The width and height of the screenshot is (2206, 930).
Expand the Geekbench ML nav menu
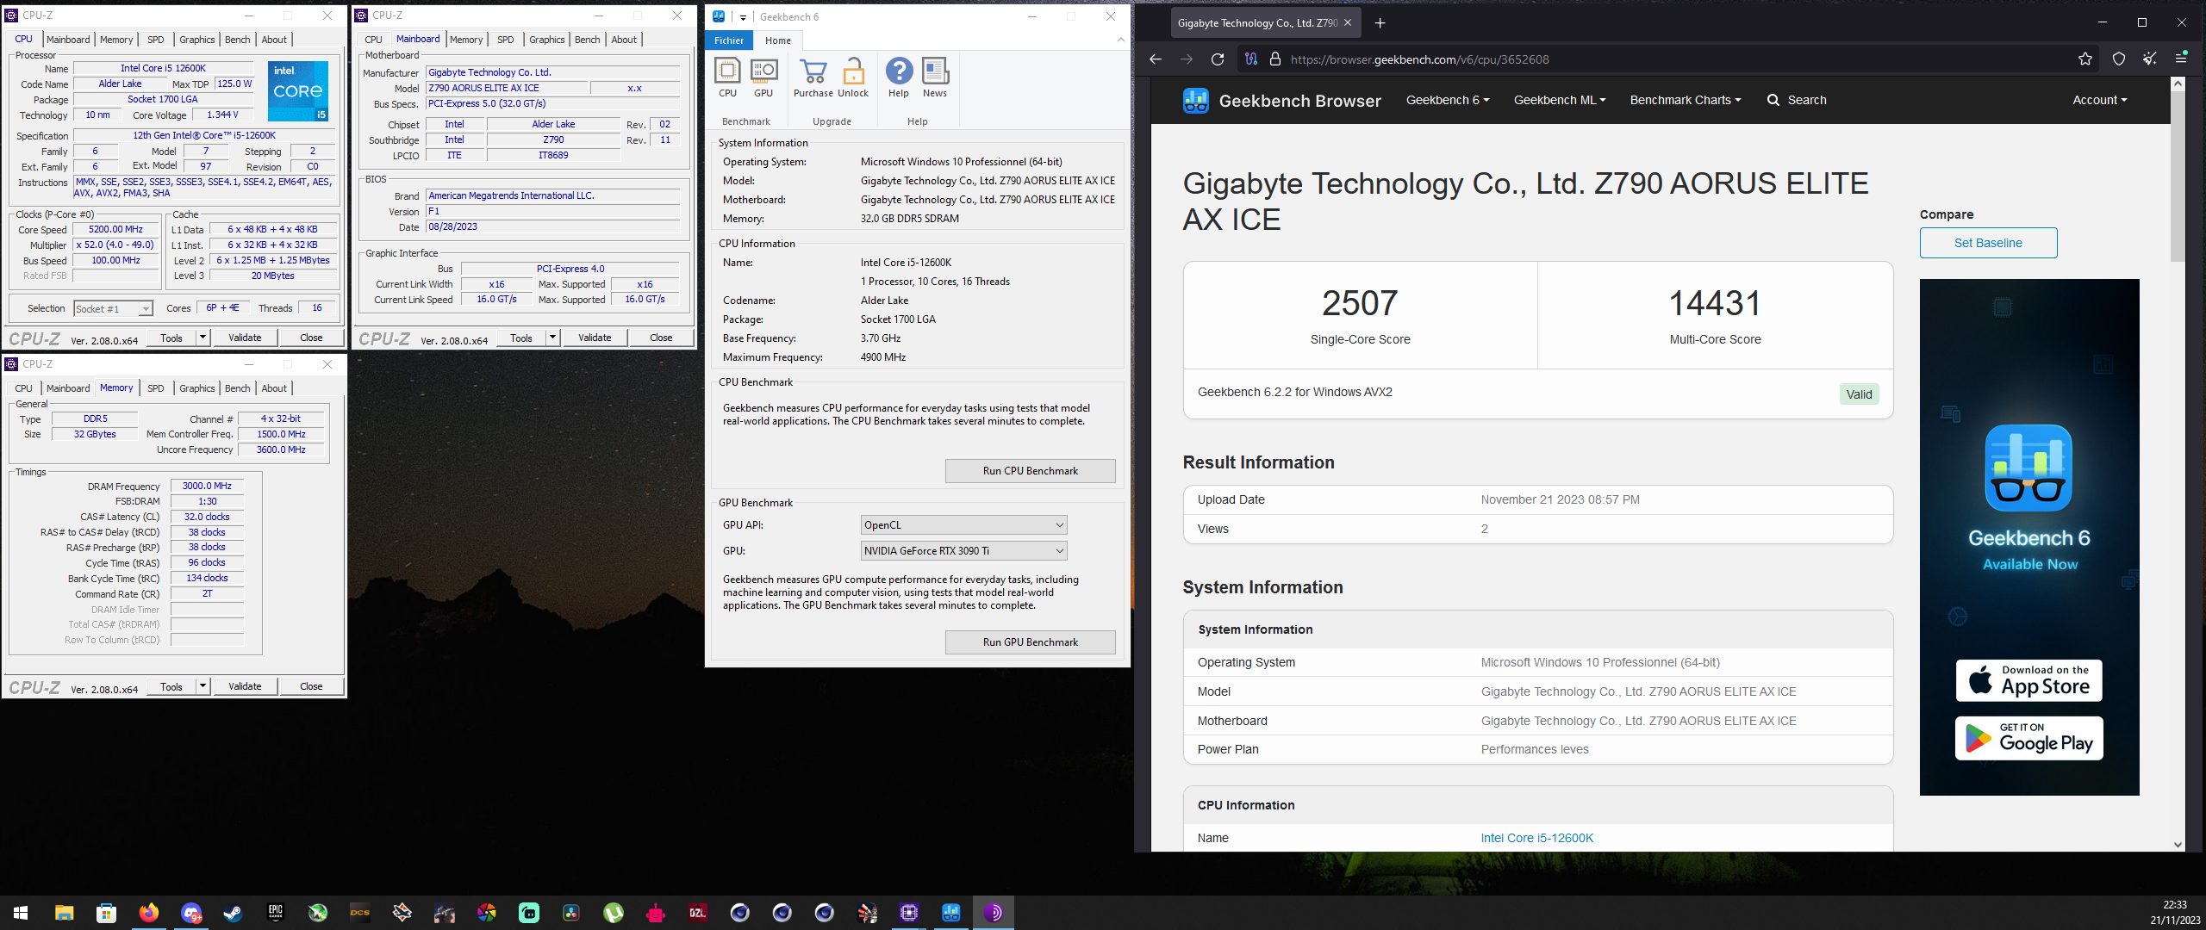1560,100
